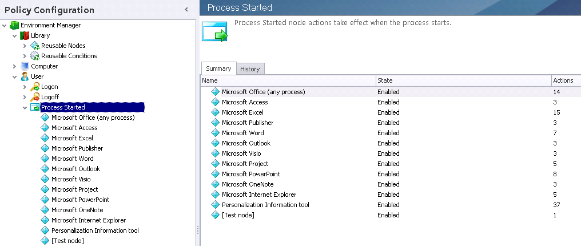Click the Personalization Information tool icon in Summary list
581x251 pixels.
(x=215, y=205)
